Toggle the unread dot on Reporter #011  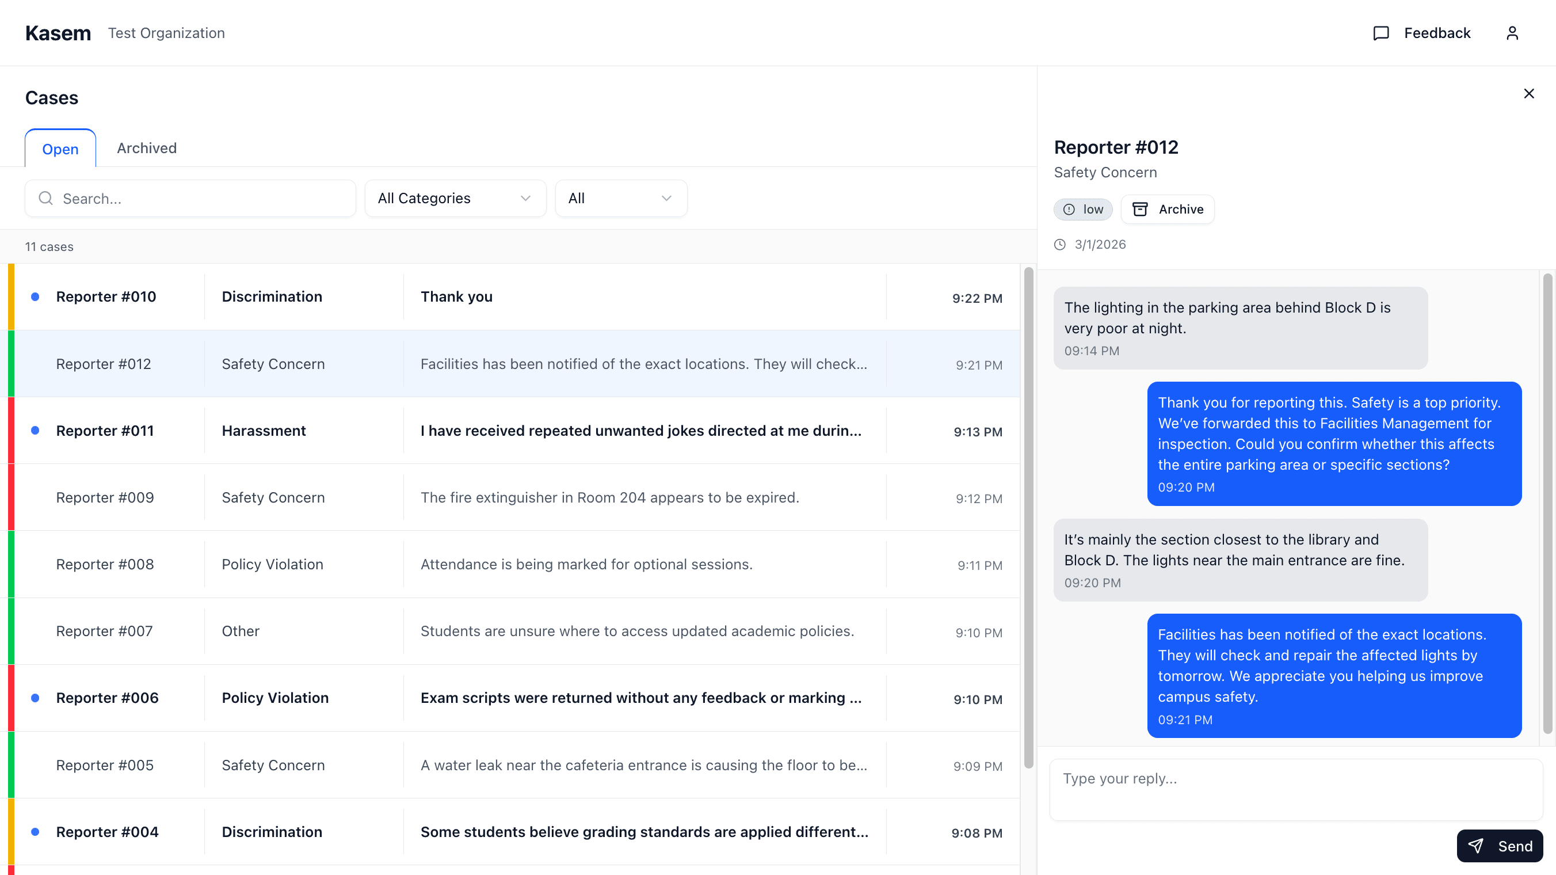pos(35,430)
